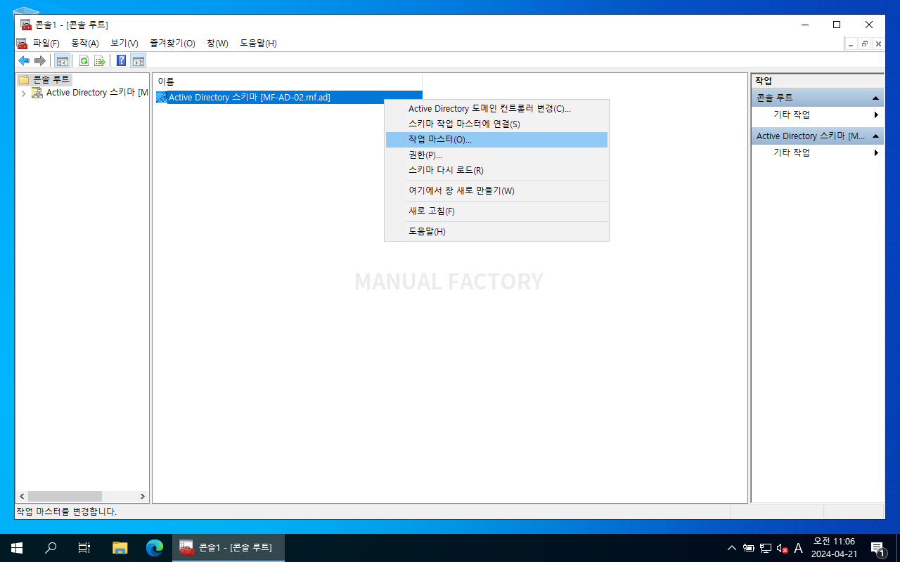
Task: Select 작업 마스터(O)... context menu entry
Action: click(x=496, y=140)
